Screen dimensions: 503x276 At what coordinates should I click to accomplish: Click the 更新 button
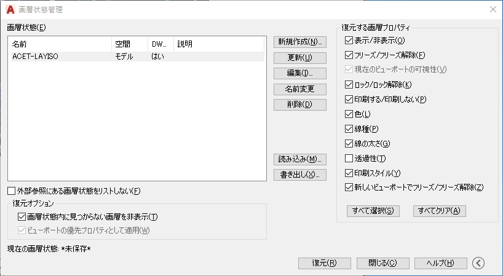(300, 58)
